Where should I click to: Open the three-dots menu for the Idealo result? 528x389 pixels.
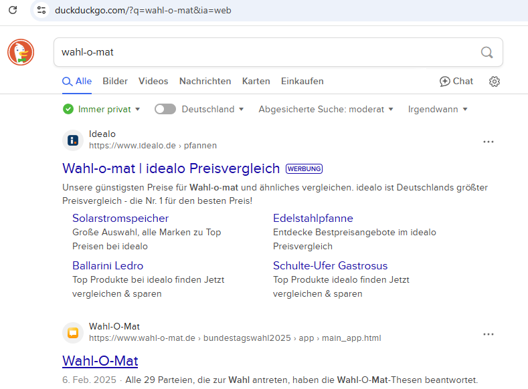(x=489, y=142)
